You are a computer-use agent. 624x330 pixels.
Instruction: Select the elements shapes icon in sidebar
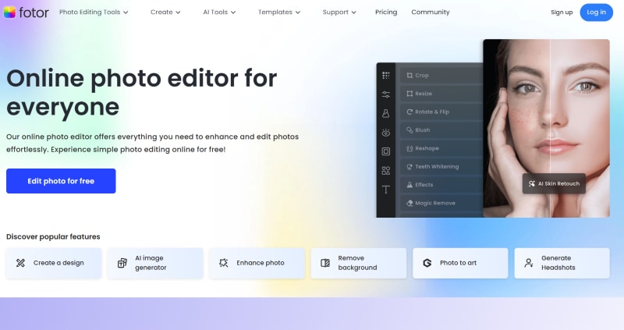point(385,170)
